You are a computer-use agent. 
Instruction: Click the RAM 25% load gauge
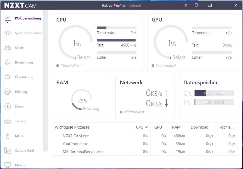tap(82, 99)
